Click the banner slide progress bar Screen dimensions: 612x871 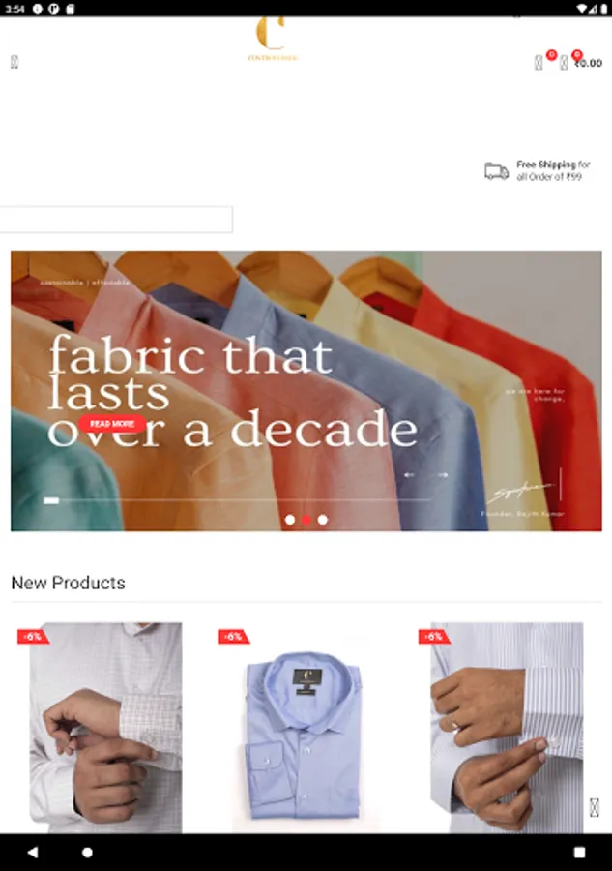click(238, 500)
